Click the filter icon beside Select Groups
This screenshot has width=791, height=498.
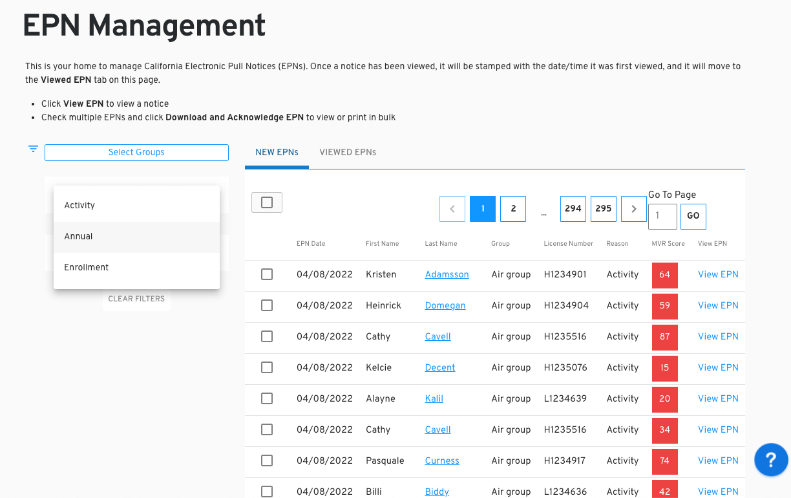(33, 149)
